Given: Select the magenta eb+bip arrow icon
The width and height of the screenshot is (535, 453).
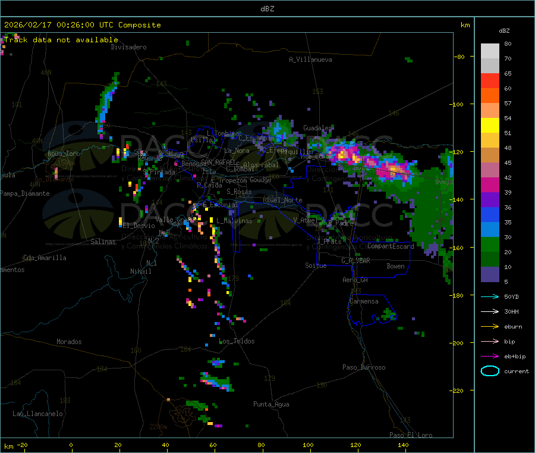Looking at the screenshot, I should point(490,356).
